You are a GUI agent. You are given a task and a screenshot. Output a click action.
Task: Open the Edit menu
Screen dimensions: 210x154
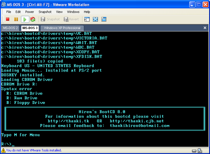[x=18, y=12]
